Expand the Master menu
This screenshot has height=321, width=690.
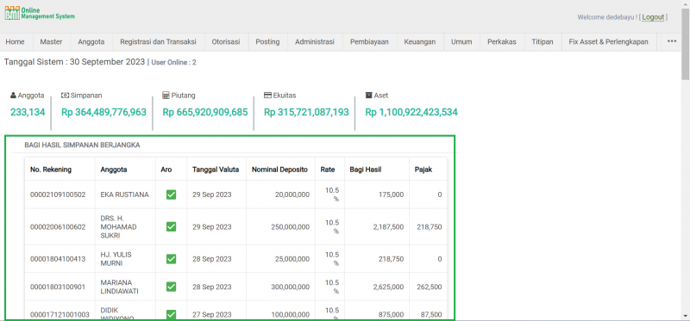[51, 41]
